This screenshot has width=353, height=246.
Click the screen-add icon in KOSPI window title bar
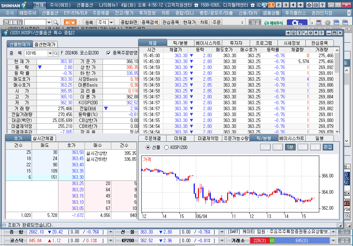(294, 33)
